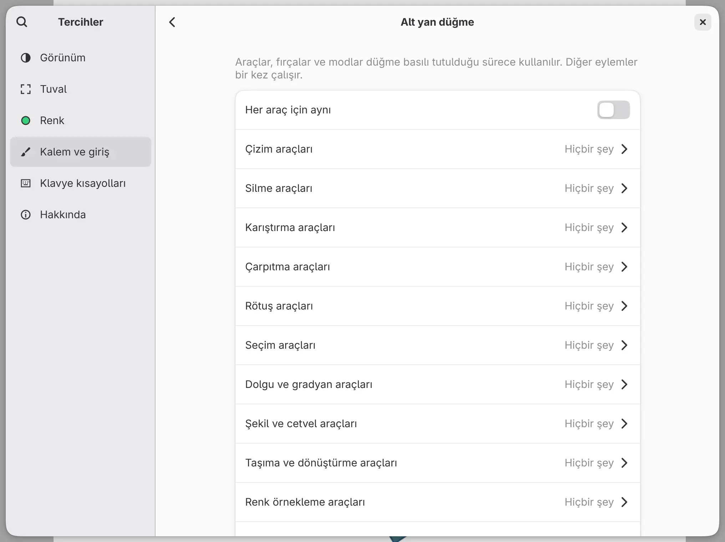
Task: Click the Tuval canvas brackets icon
Action: pyautogui.click(x=26, y=89)
